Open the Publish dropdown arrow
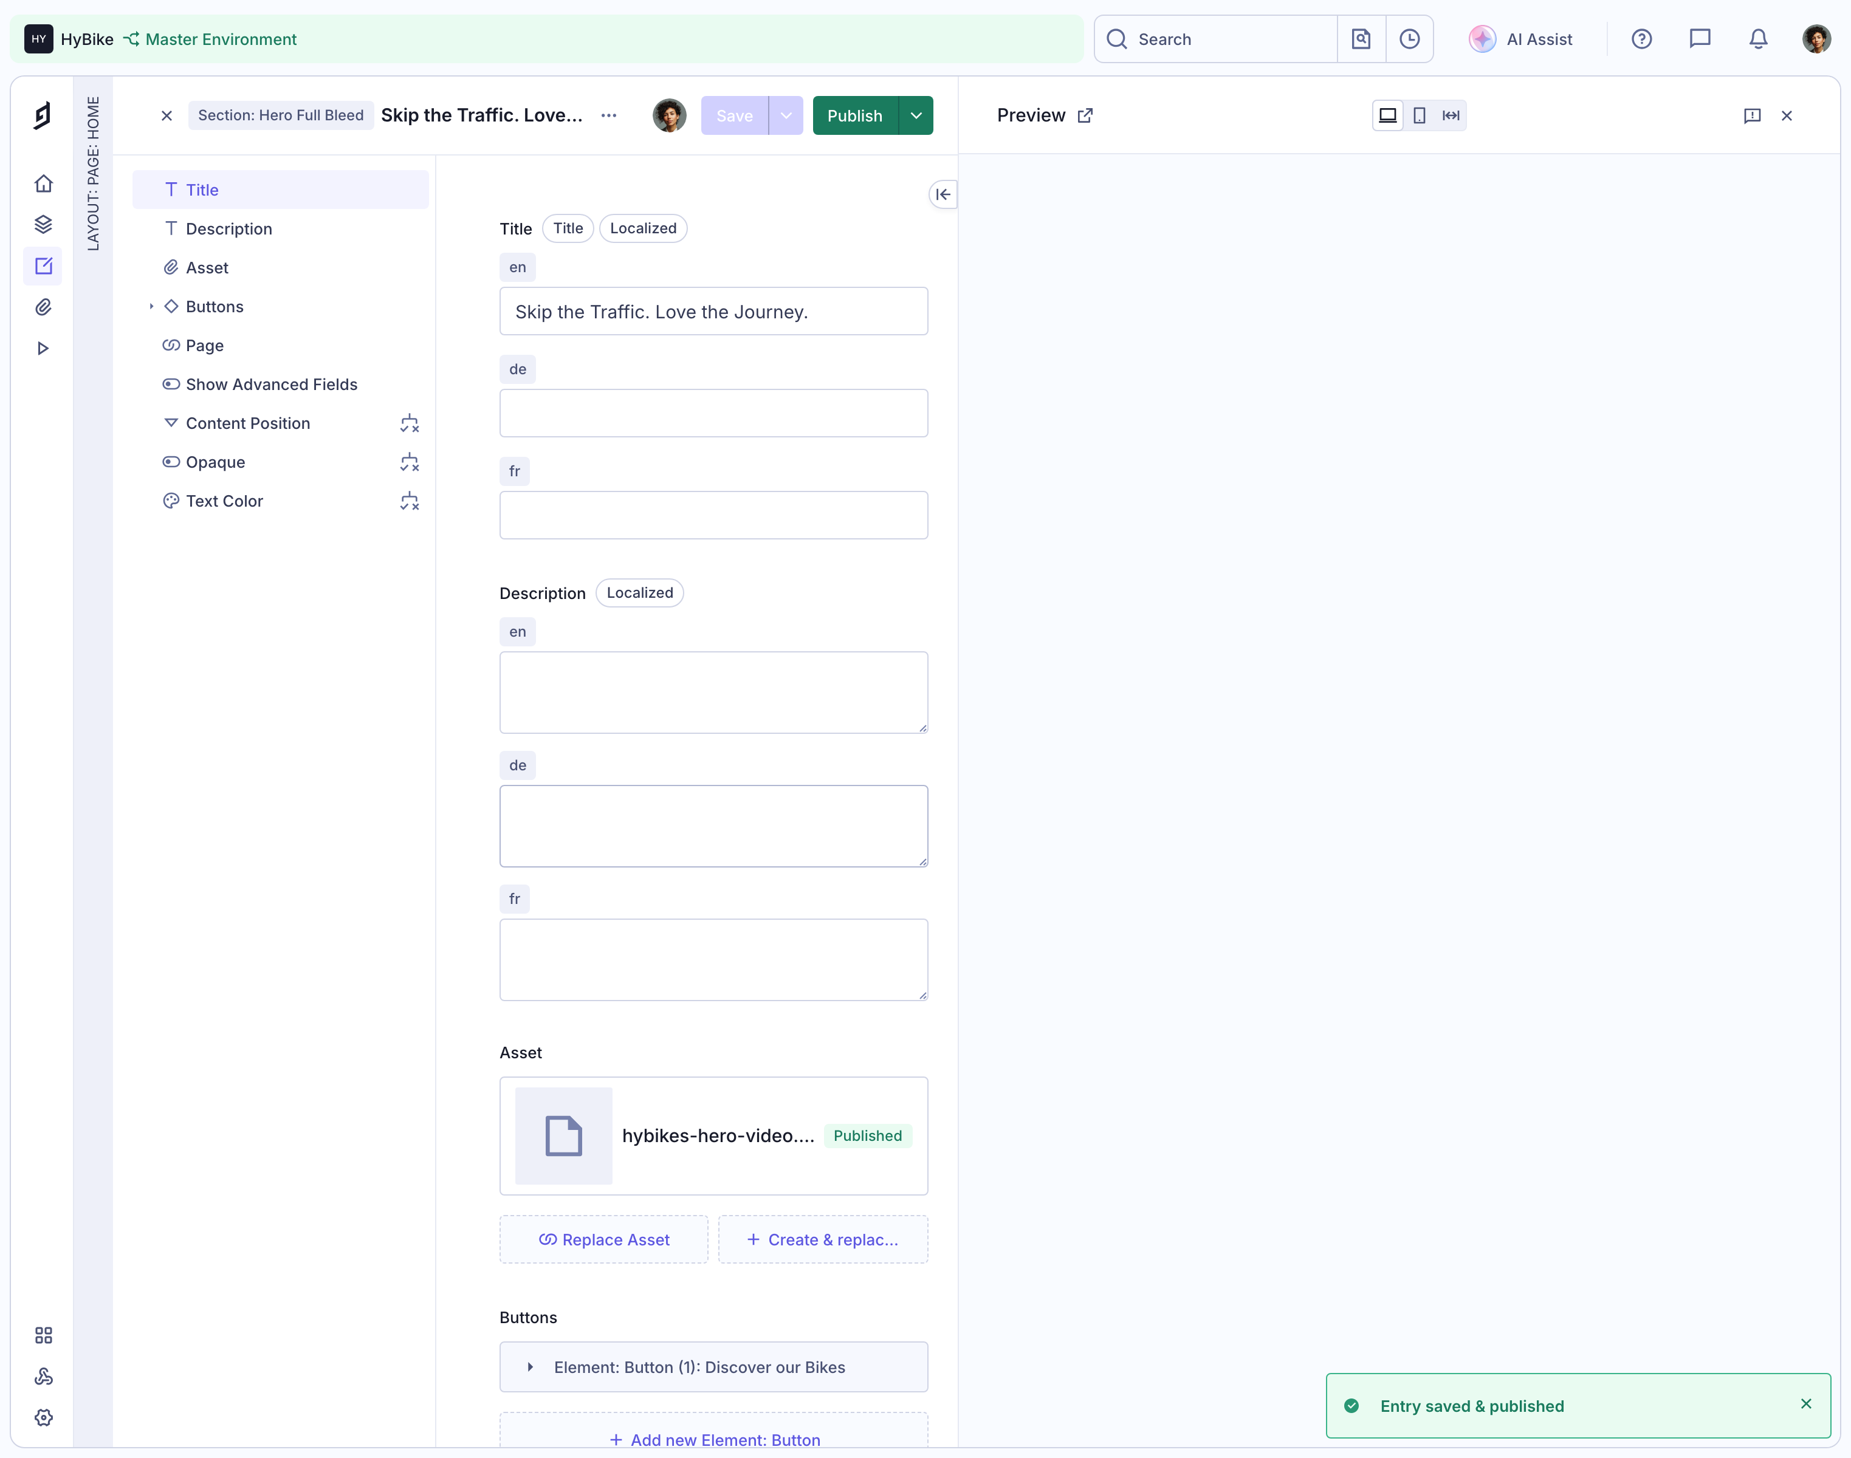1851x1458 pixels. pyautogui.click(x=915, y=116)
